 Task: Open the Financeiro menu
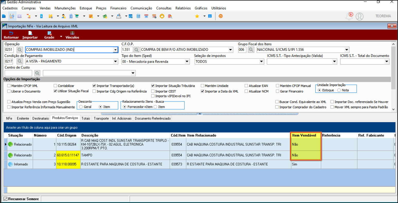(x=118, y=8)
